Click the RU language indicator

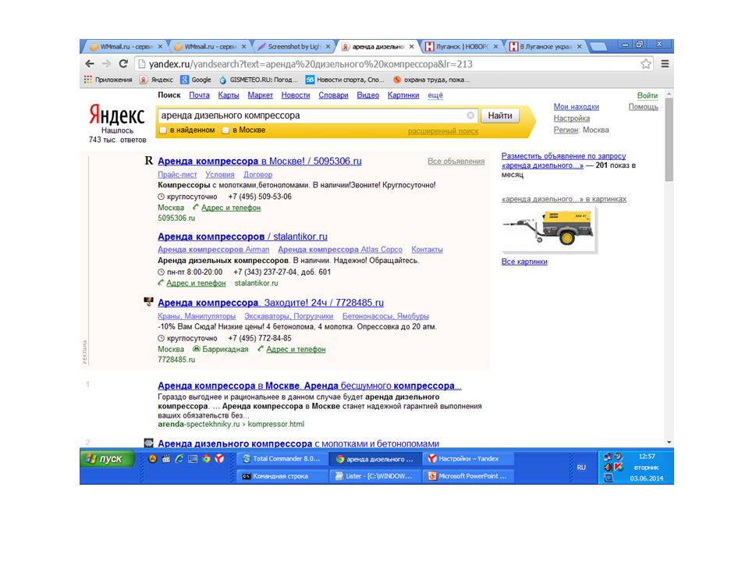click(x=580, y=468)
